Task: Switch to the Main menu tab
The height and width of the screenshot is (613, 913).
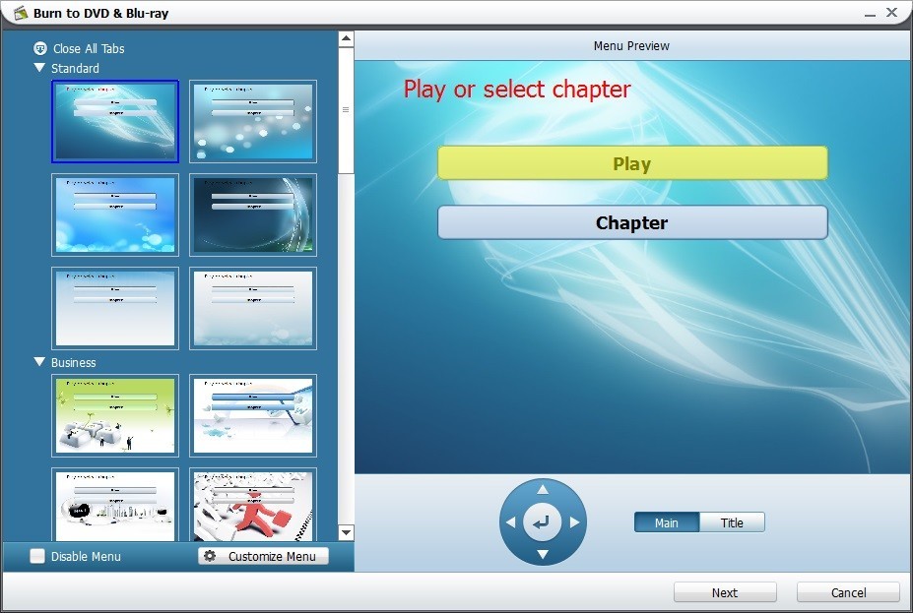Action: [x=667, y=522]
